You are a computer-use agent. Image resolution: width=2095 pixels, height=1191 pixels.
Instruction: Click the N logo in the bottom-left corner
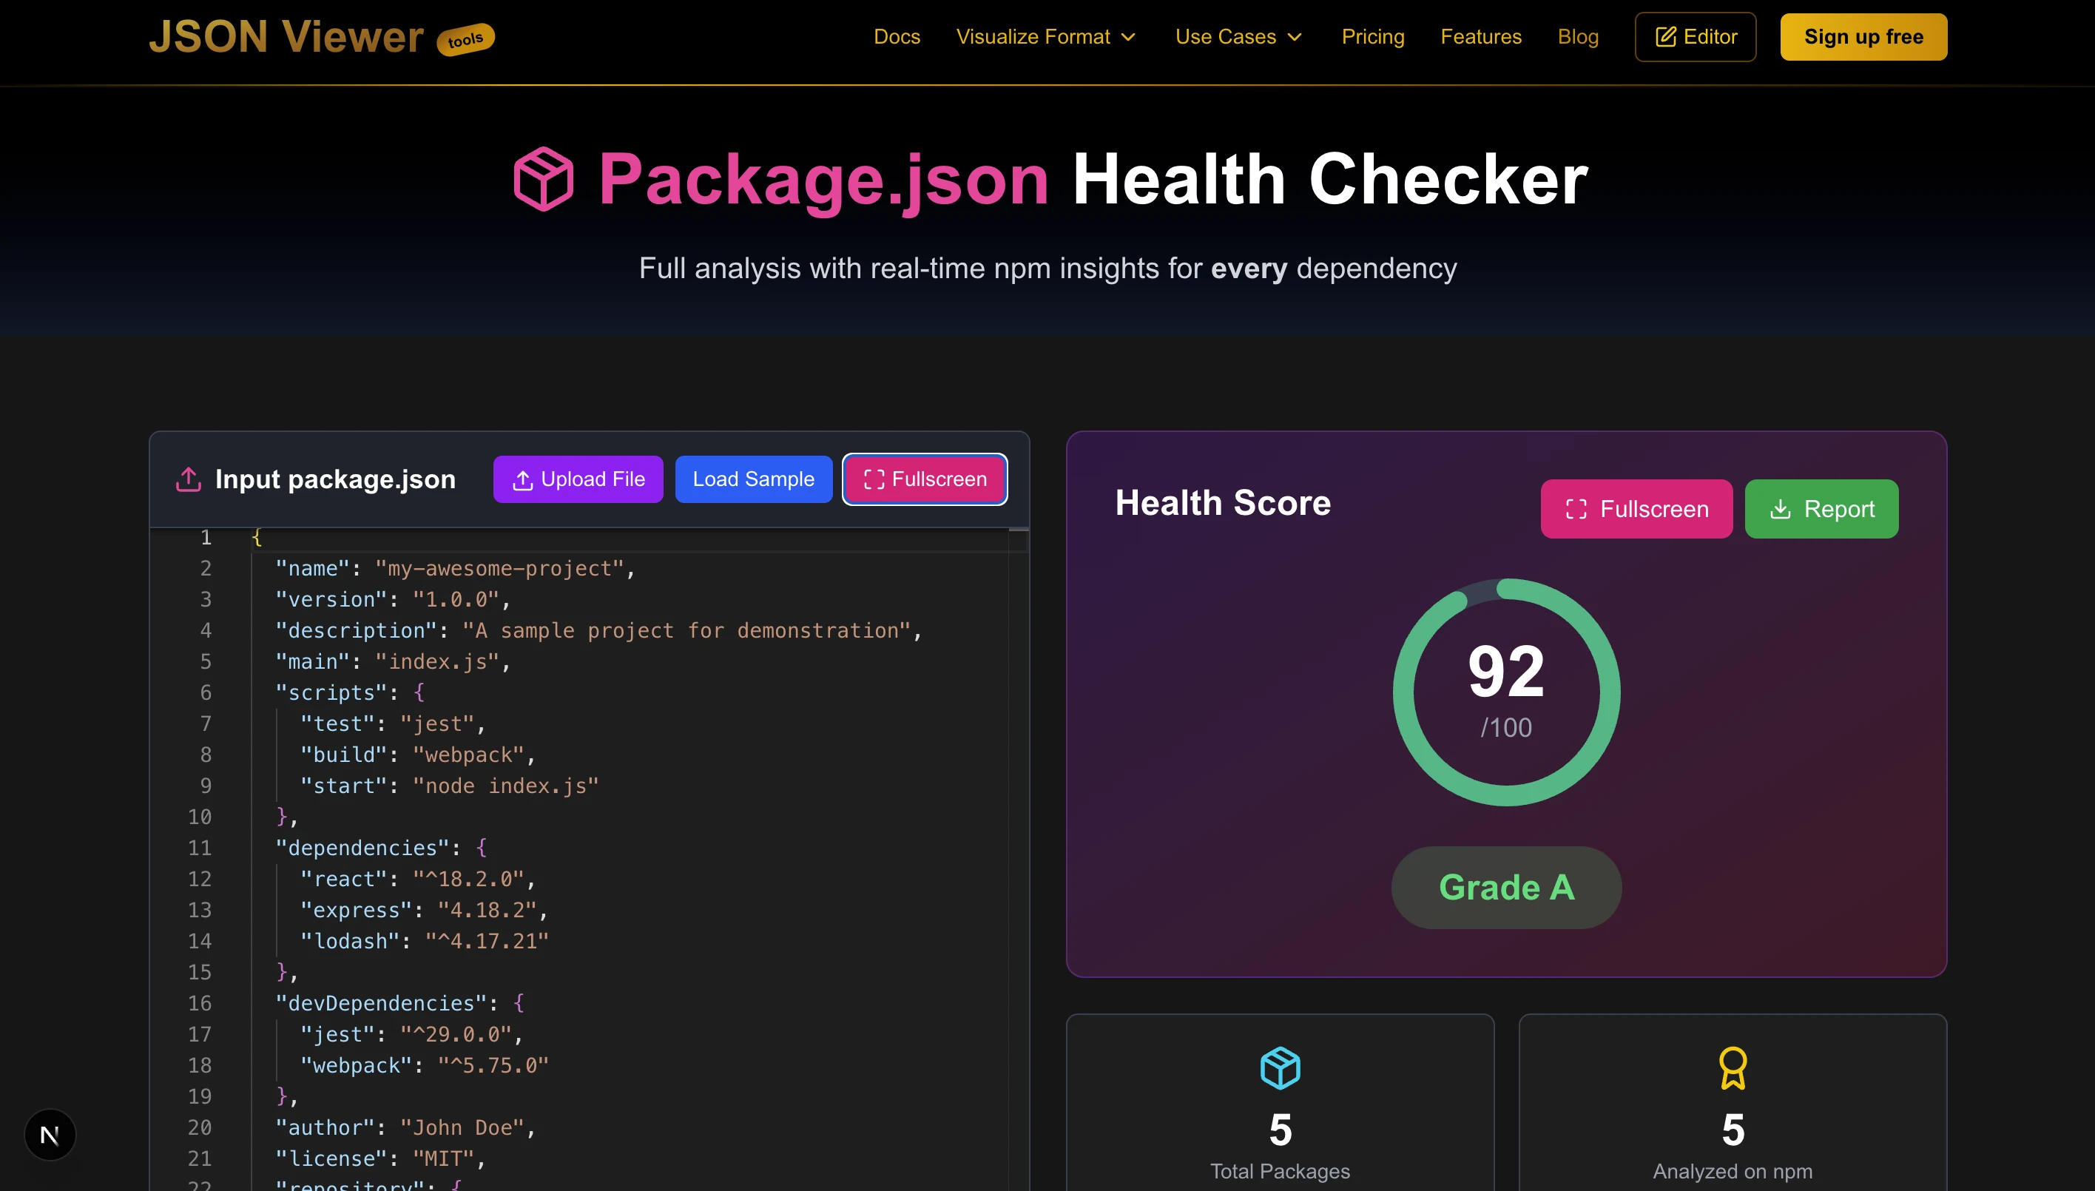click(x=50, y=1134)
